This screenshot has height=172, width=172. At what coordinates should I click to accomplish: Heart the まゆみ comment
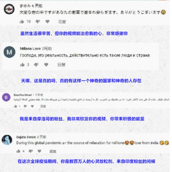tap(47, 22)
